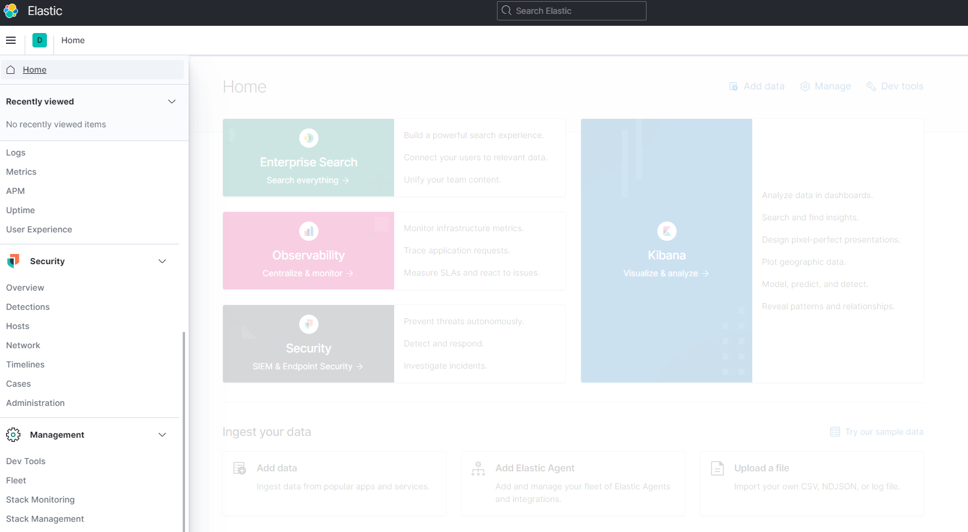The width and height of the screenshot is (968, 532).
Task: Click the Home house icon in sidebar
Action: [11, 70]
